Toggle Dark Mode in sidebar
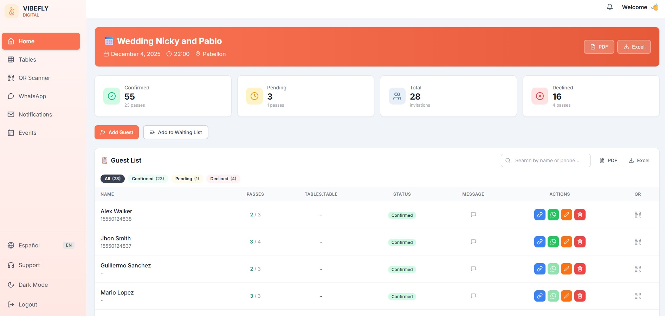665x316 pixels. tap(41, 285)
